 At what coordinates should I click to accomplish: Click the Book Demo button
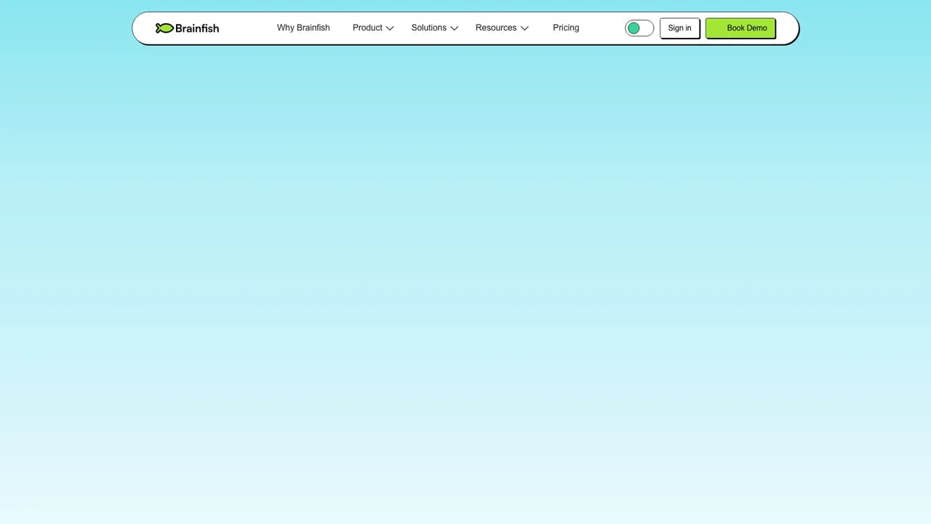740,28
